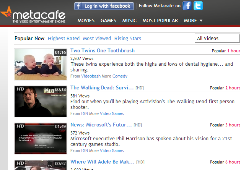
Task: Click the [HD] tag beside Walking Dead title
Action: pos(140,88)
